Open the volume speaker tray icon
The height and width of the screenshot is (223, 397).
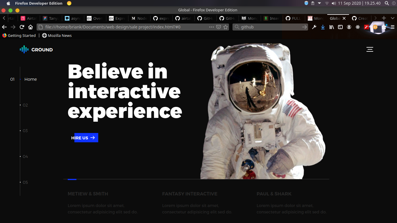pos(333,3)
